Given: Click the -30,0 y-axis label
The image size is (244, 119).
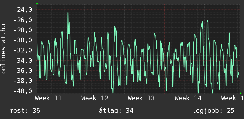Looking at the screenshot, I should point(23,40).
